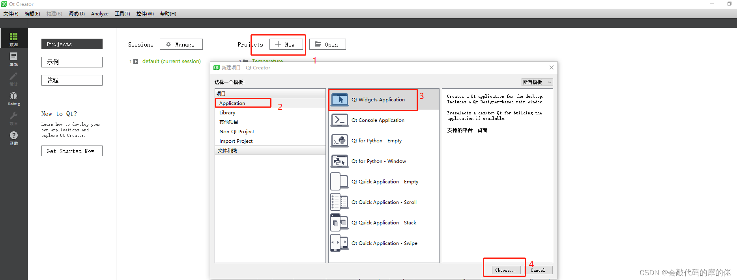
Task: Restore the Qt Creator main window
Action: (x=730, y=4)
